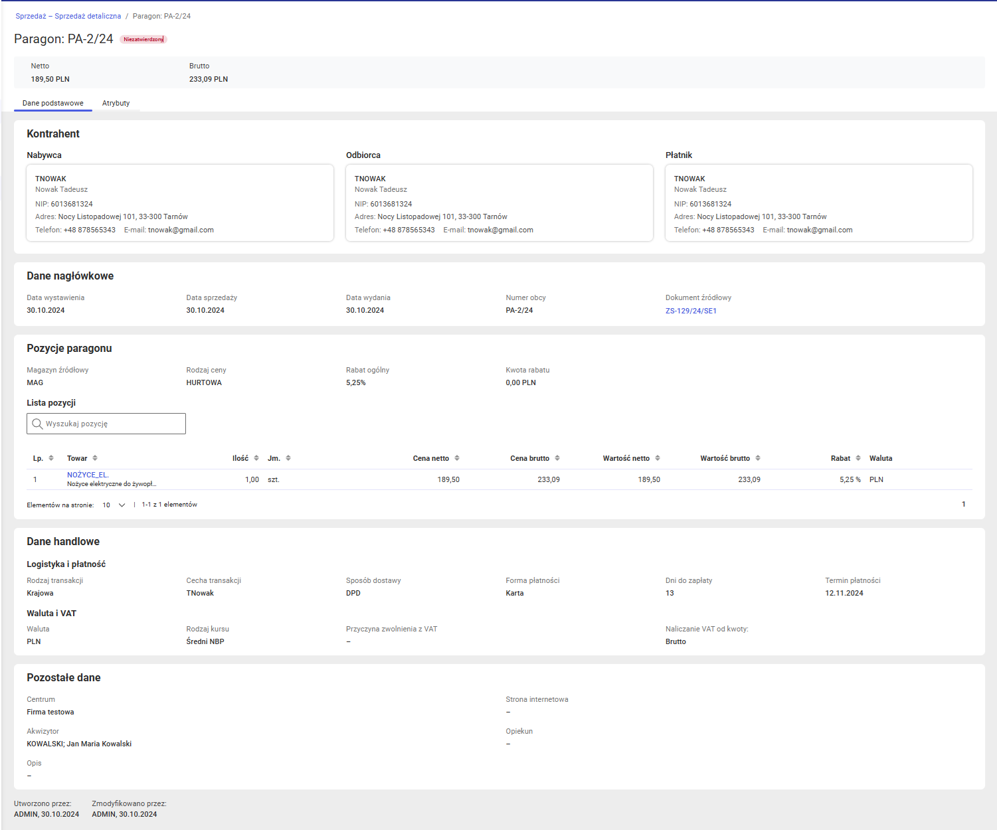This screenshot has height=830, width=997.
Task: Sort by Jm. column sort icon
Action: [288, 458]
